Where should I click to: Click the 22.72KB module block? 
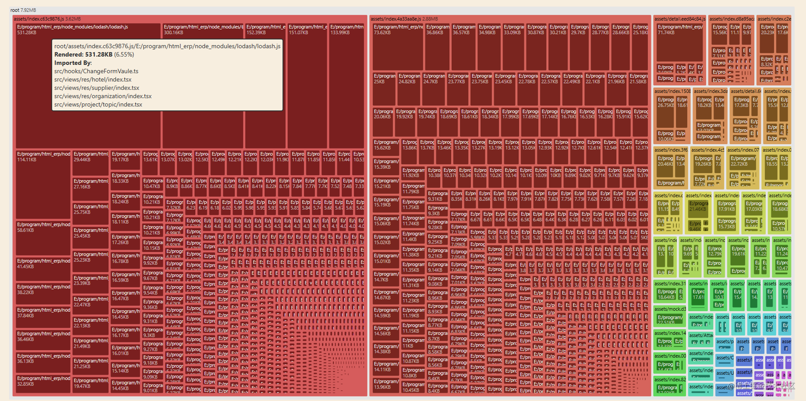[x=743, y=162]
